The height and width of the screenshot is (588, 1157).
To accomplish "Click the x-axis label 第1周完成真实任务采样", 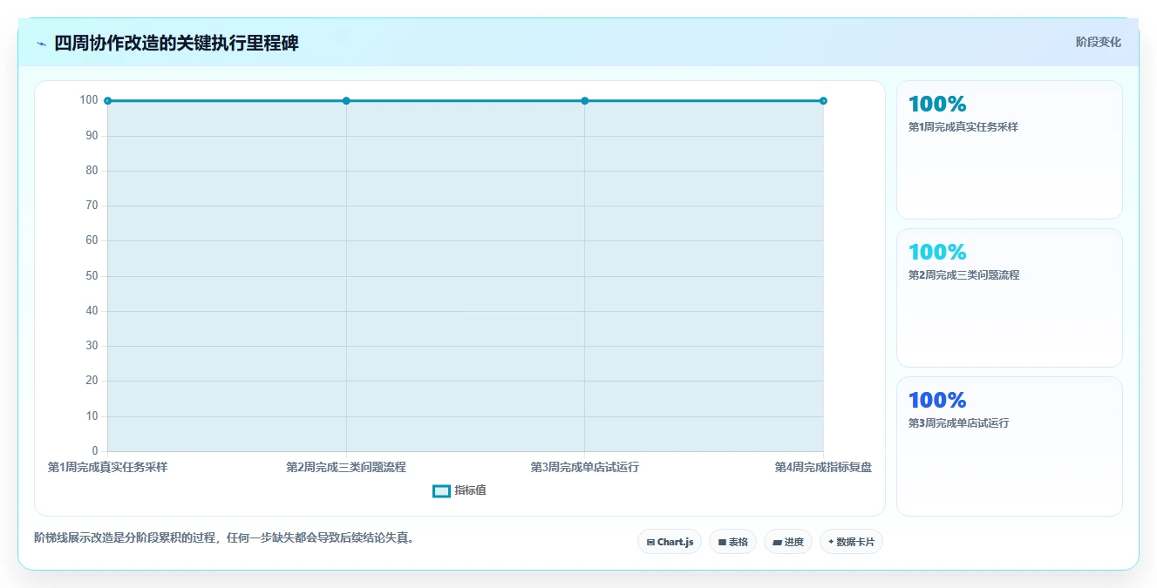I will pos(107,467).
